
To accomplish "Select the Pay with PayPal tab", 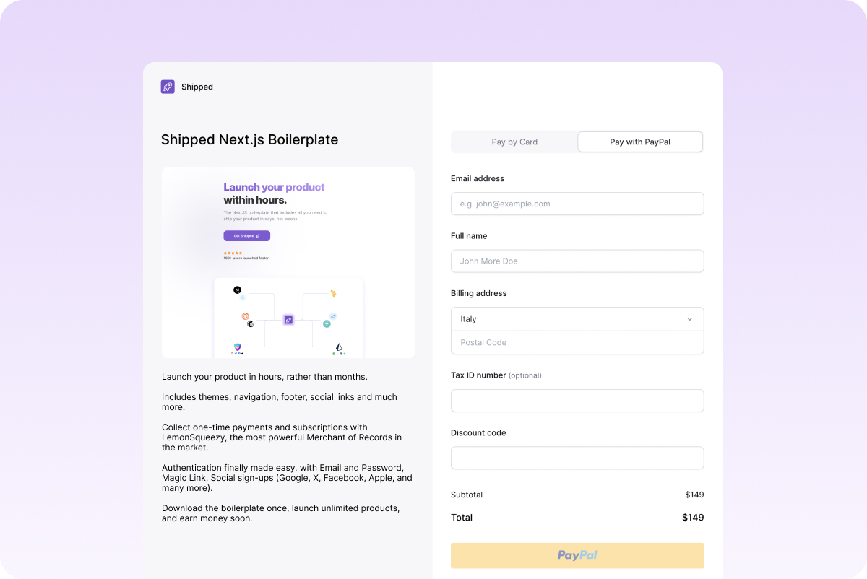I will click(640, 142).
